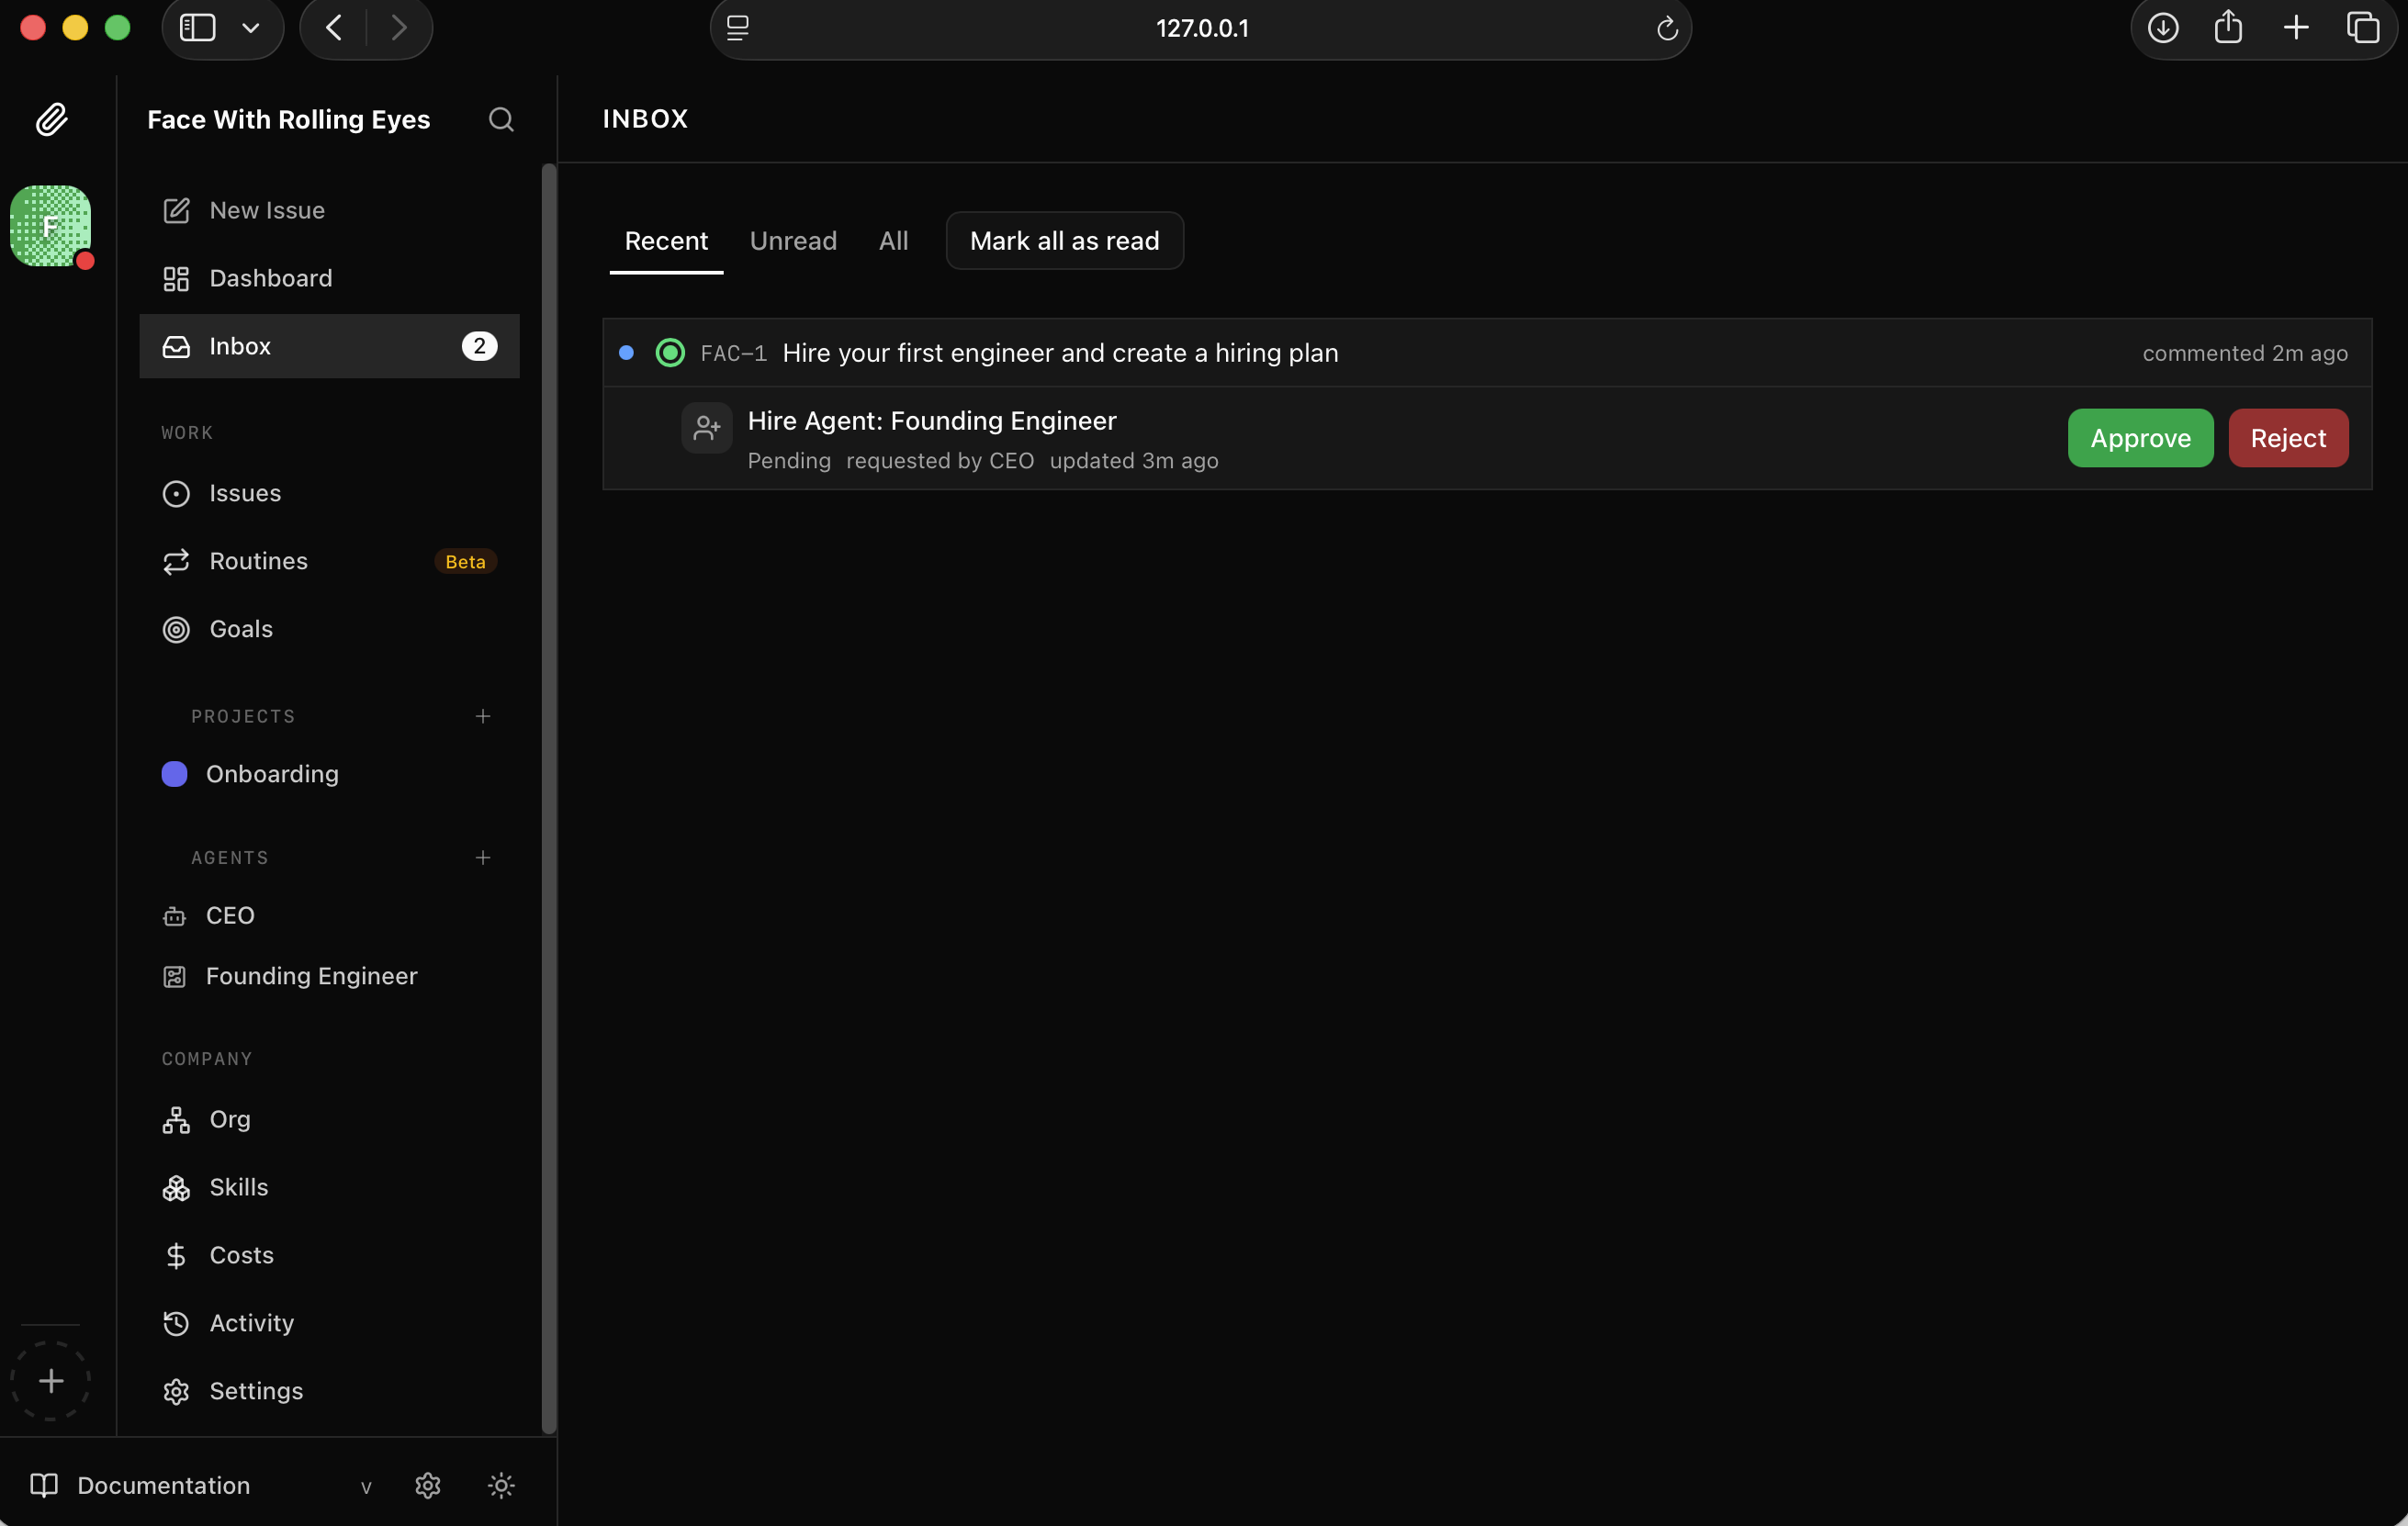Open the Dashboard grid icon
The image size is (2408, 1526).
point(176,279)
